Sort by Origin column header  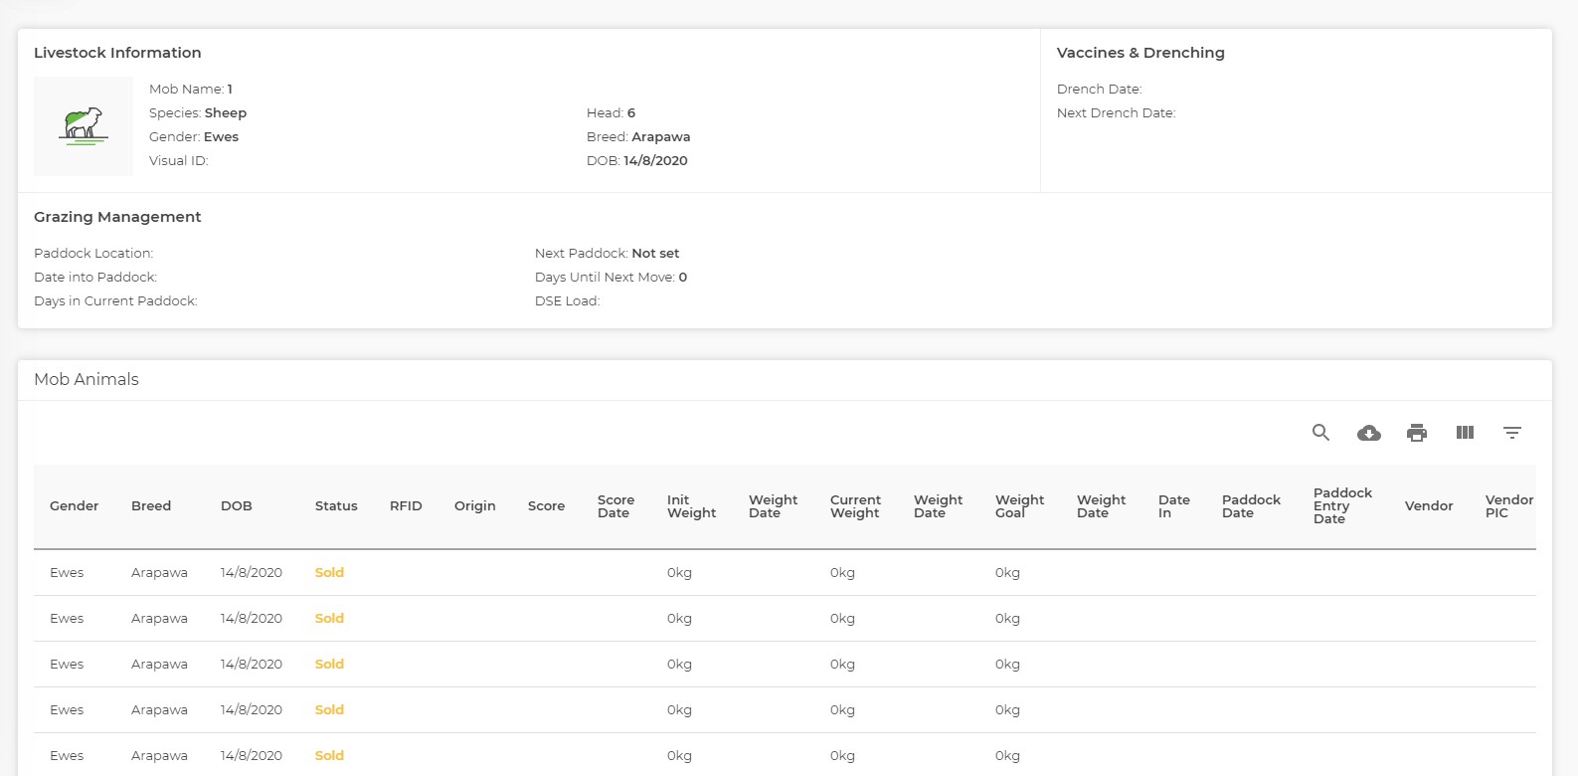[474, 506]
